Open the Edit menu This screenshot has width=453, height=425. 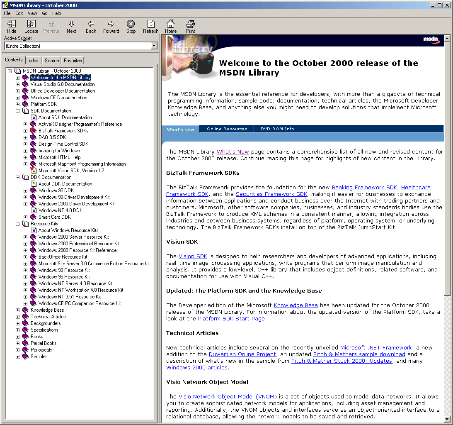tap(19, 13)
